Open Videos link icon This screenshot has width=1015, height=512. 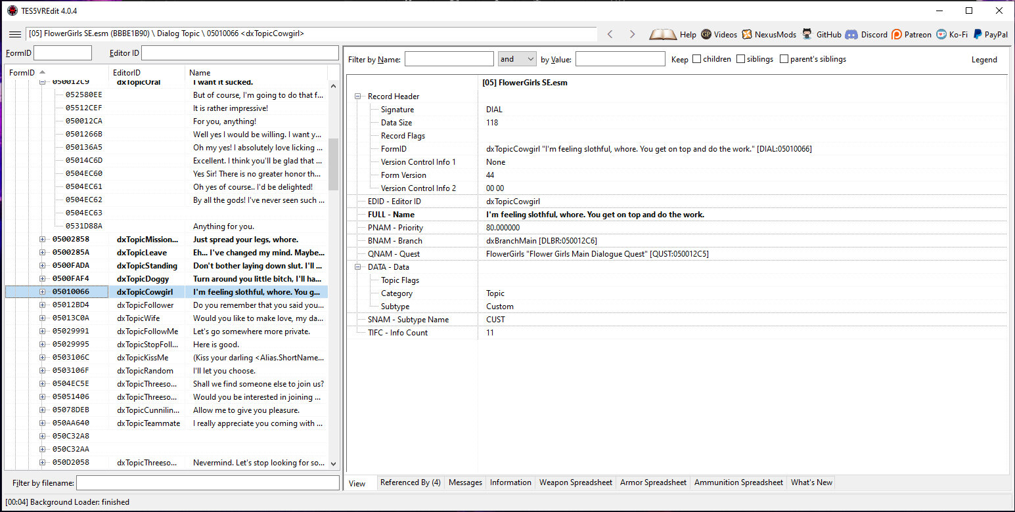click(x=719, y=34)
